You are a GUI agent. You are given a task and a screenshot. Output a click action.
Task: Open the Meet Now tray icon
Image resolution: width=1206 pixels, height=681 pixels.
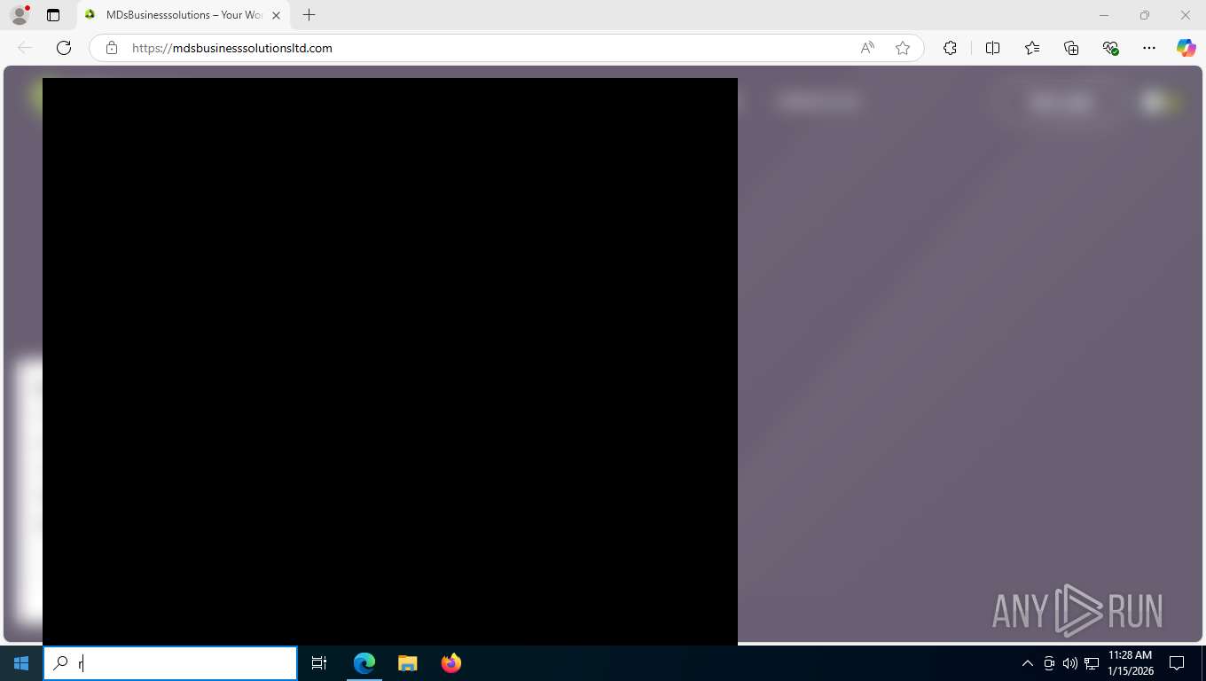pyautogui.click(x=1049, y=663)
